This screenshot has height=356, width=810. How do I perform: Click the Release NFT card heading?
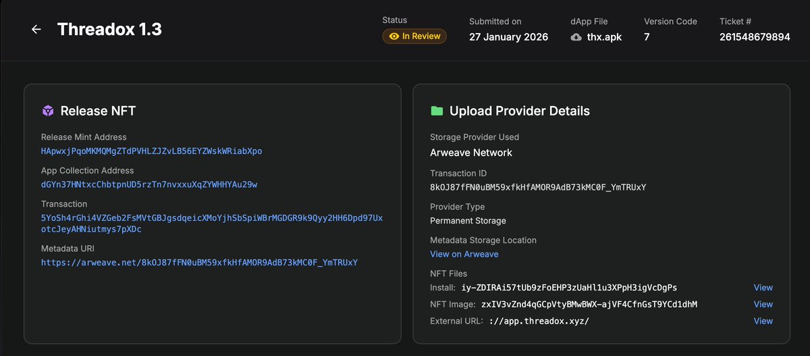99,111
